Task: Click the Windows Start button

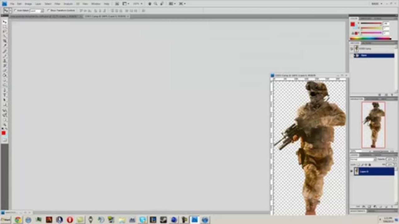Action: pyautogui.click(x=5, y=220)
